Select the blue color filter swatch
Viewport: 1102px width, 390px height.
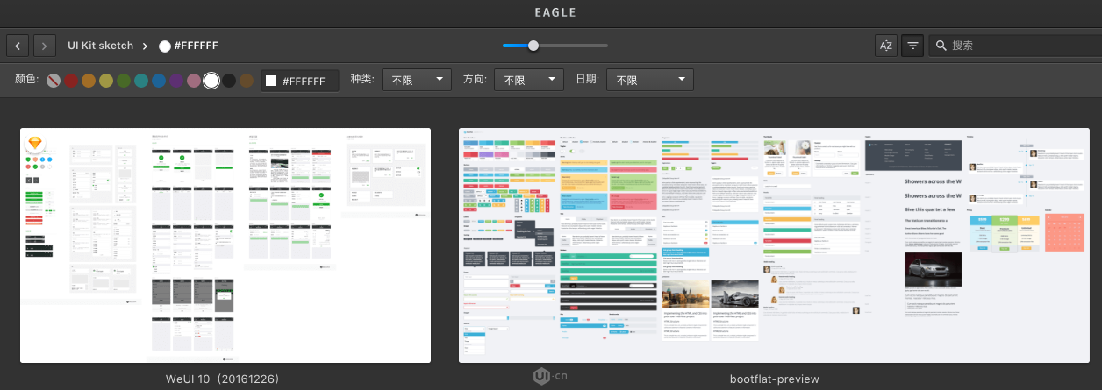pos(159,81)
